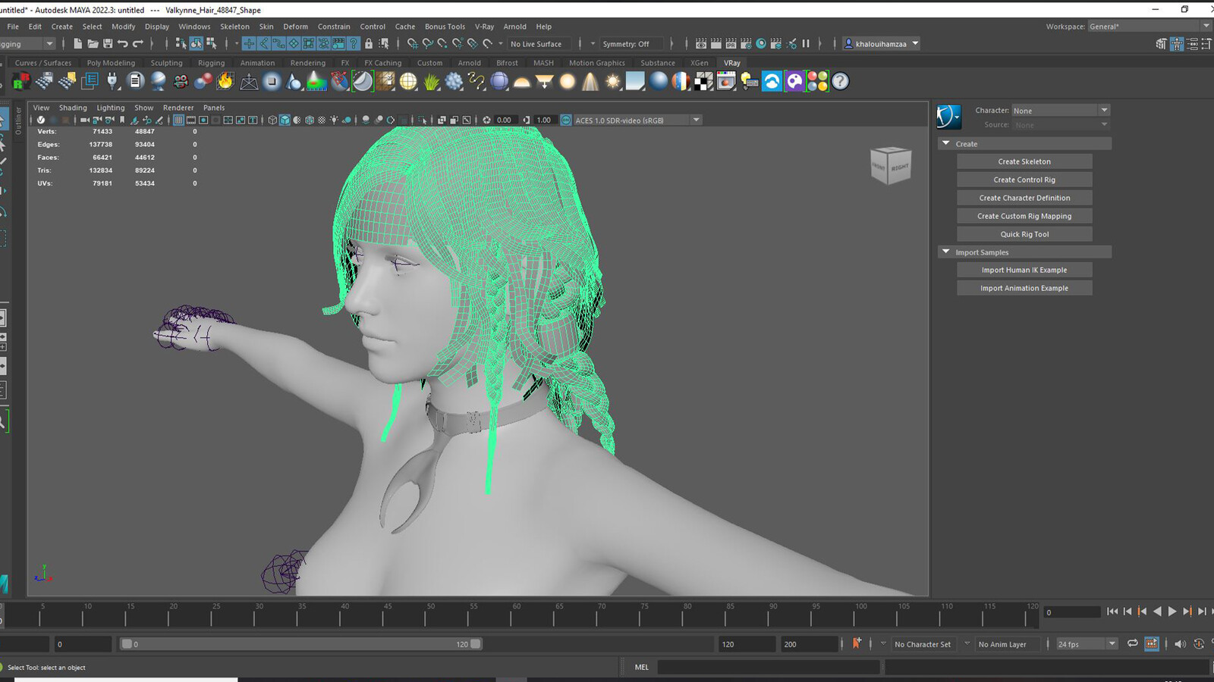Select the V-Ray fire volume shelf icon
This screenshot has width=1214, height=682.
pos(226,81)
